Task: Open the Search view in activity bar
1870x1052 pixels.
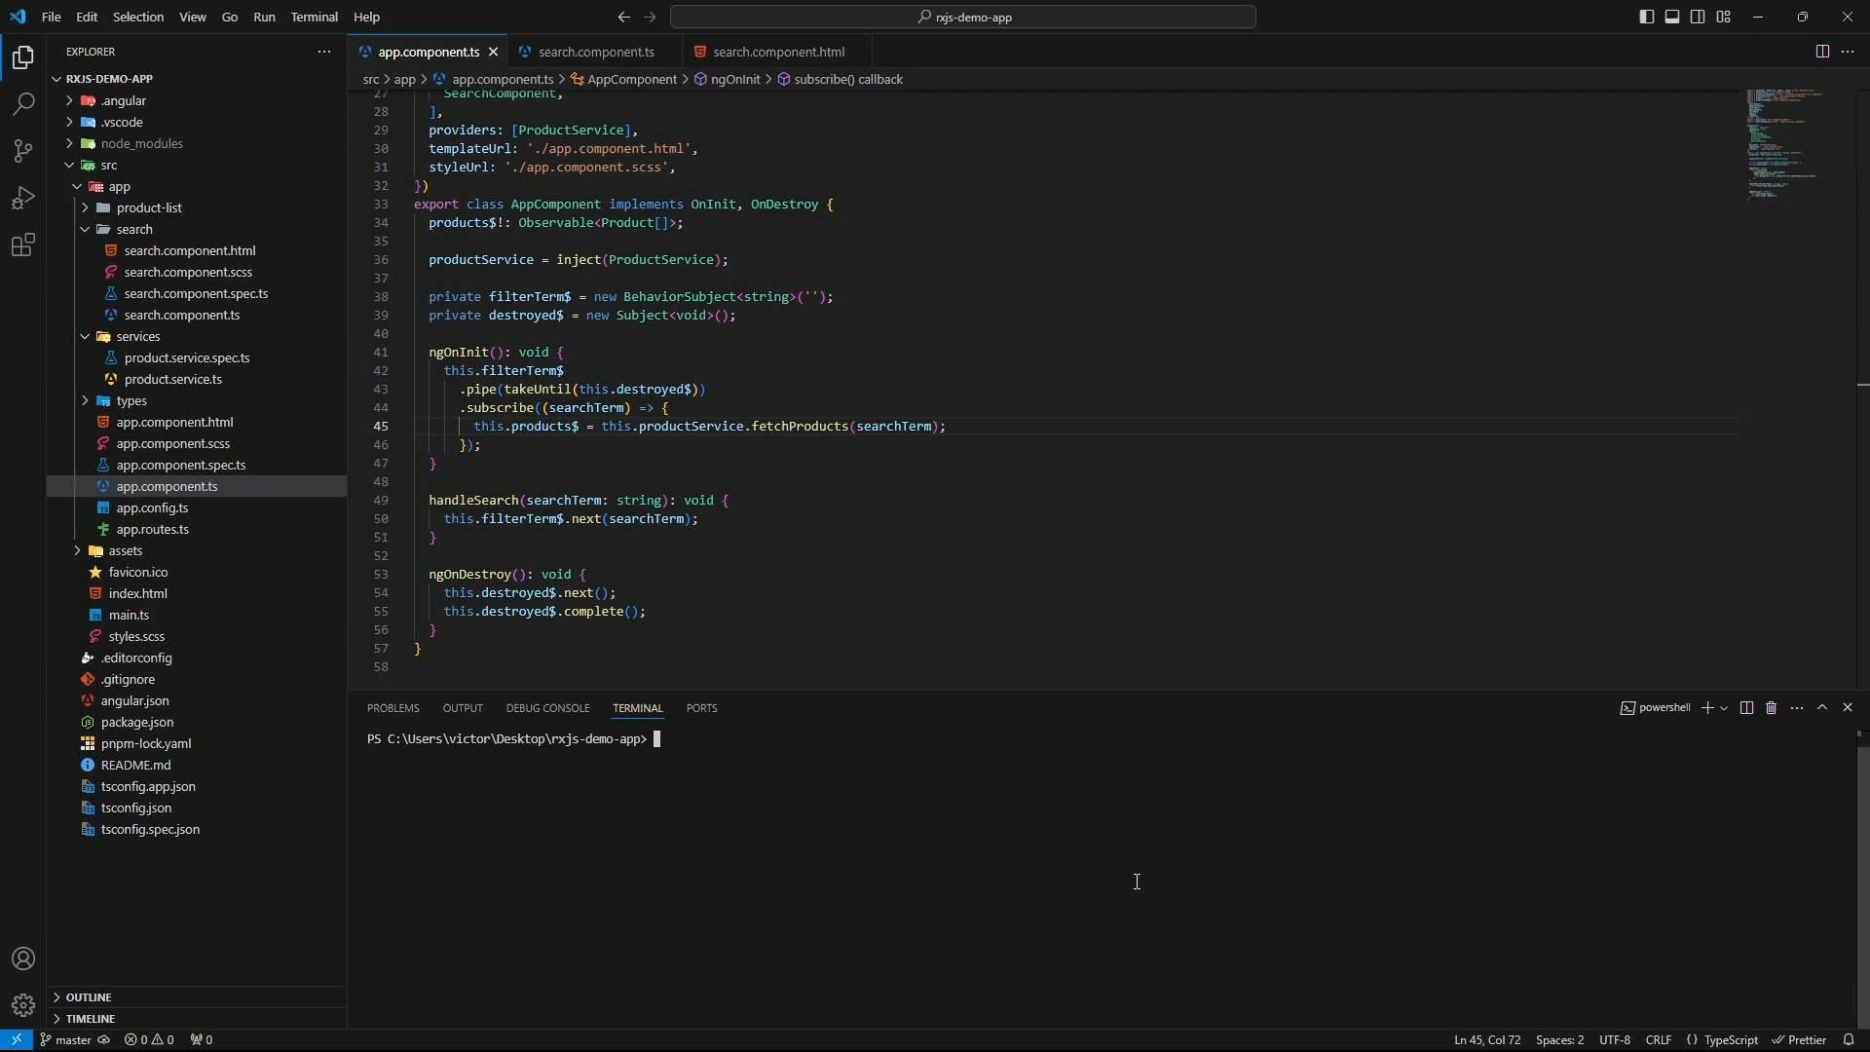Action: 23,104
